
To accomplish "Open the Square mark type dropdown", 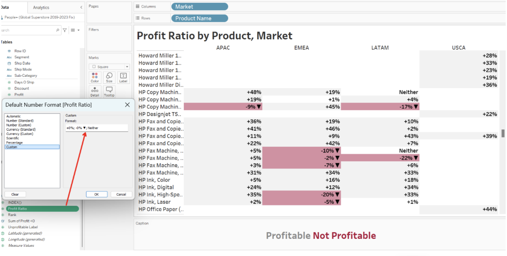I will point(127,67).
